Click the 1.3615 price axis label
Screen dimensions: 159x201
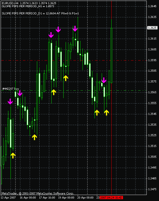(152, 39)
